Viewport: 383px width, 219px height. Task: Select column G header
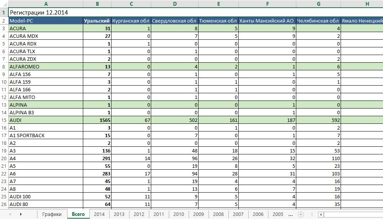pos(318,4)
